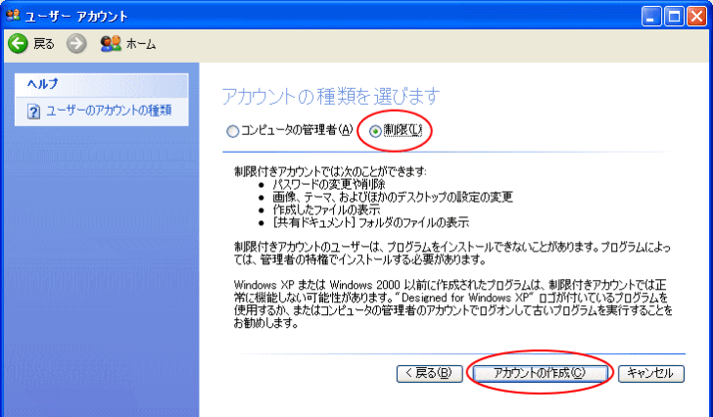Click the green back arrow icon
Viewport: 713px width, 417px height.
(19, 44)
